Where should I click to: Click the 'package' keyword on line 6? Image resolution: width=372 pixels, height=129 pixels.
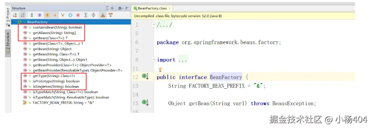168,42
